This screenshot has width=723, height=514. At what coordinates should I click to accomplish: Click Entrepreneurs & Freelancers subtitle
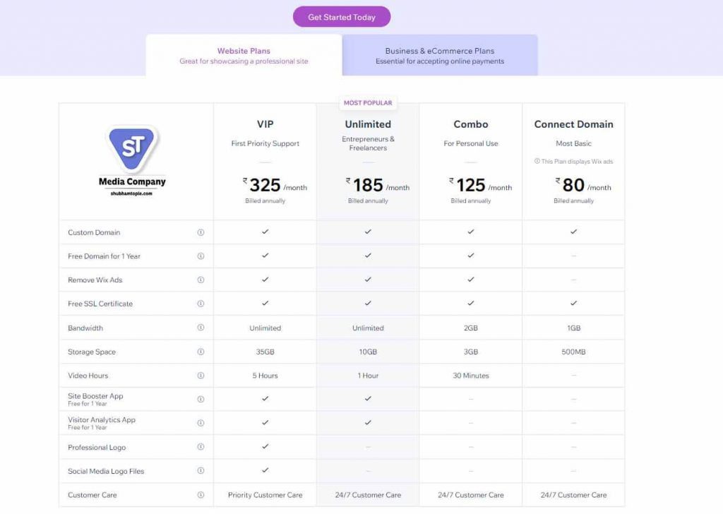(368, 143)
